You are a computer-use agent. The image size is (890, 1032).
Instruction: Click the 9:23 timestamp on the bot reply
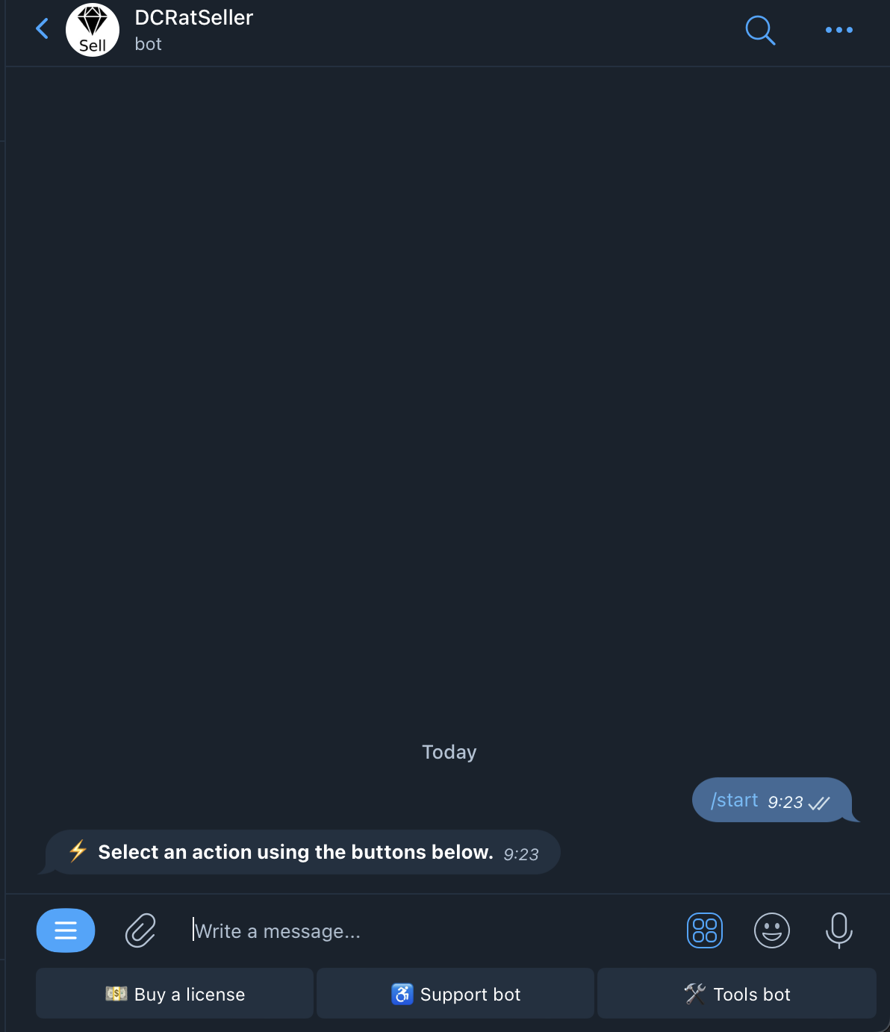click(520, 854)
